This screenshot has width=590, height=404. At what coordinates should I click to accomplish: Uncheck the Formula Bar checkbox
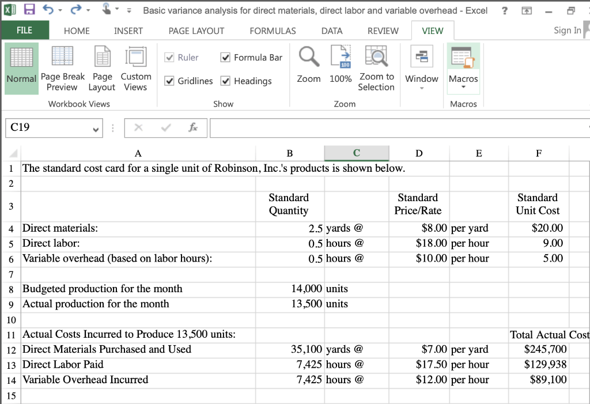click(x=225, y=57)
